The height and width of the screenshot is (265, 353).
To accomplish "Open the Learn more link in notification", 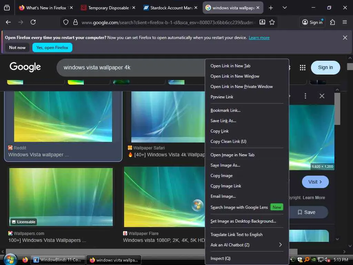I will tap(259, 38).
